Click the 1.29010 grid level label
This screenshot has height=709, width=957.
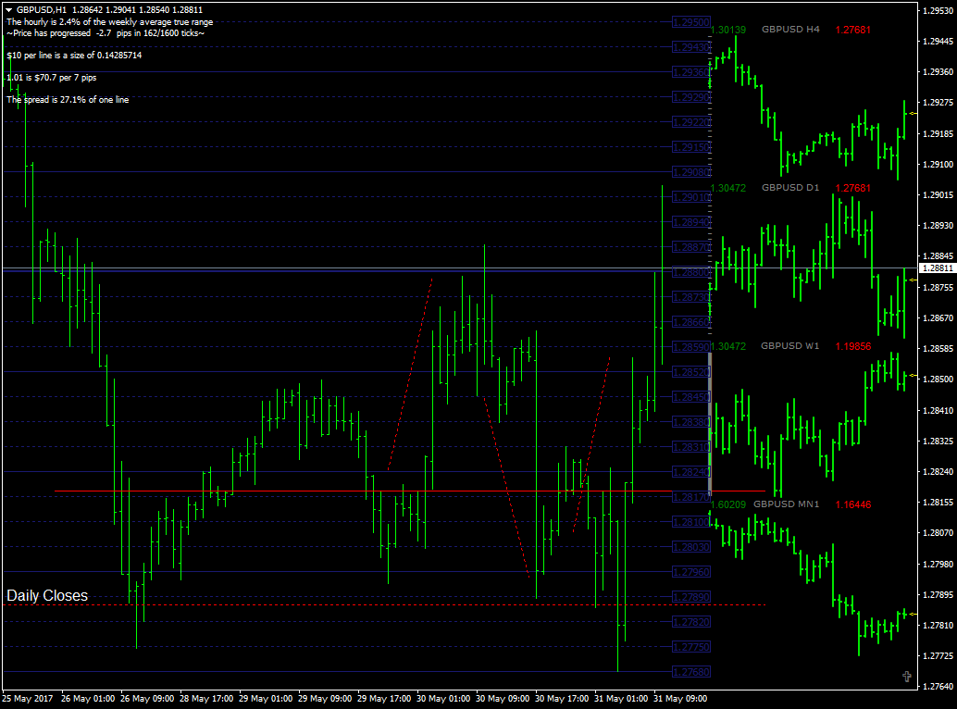[x=690, y=197]
